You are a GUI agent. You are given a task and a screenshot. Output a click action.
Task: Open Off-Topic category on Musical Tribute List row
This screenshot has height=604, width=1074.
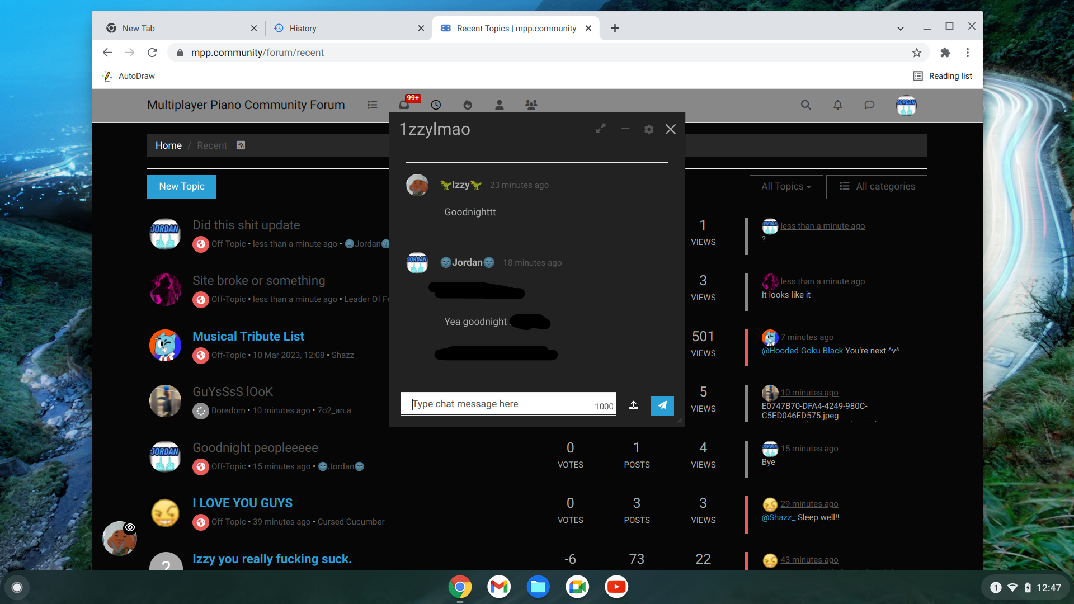228,355
